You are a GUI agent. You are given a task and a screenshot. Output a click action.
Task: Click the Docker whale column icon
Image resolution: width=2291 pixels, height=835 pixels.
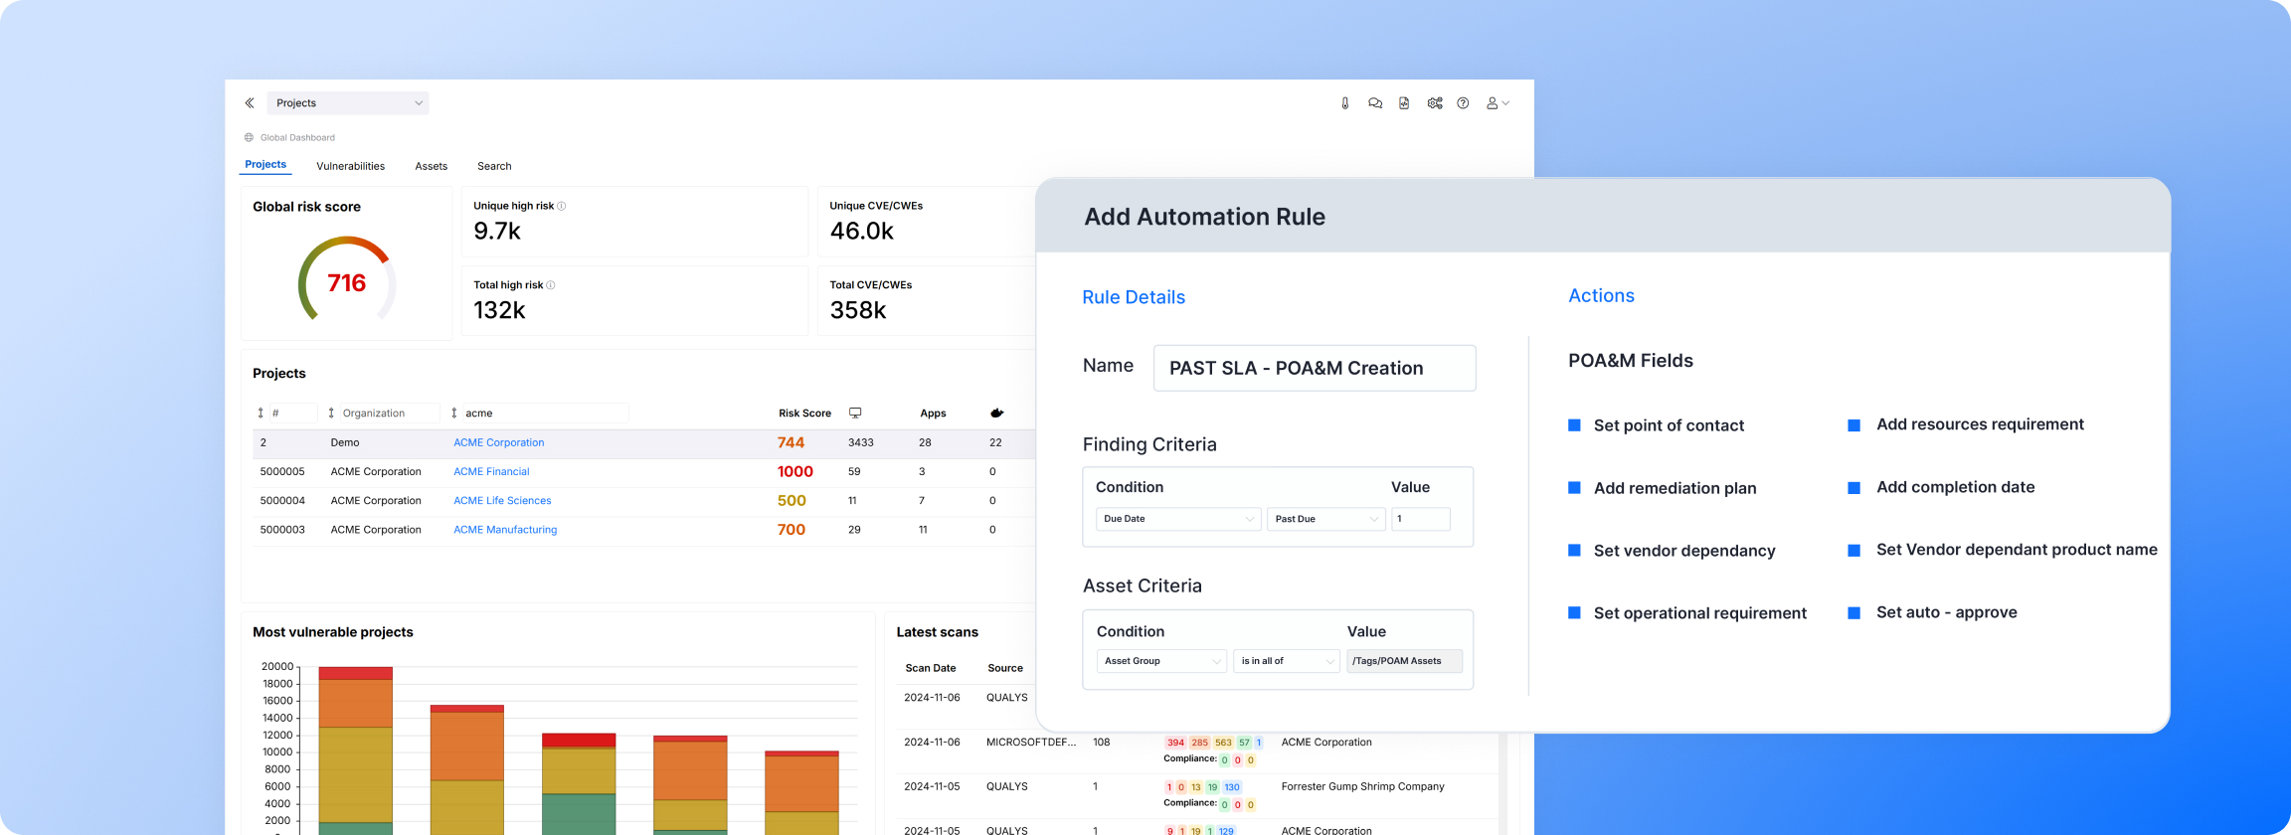(x=997, y=413)
